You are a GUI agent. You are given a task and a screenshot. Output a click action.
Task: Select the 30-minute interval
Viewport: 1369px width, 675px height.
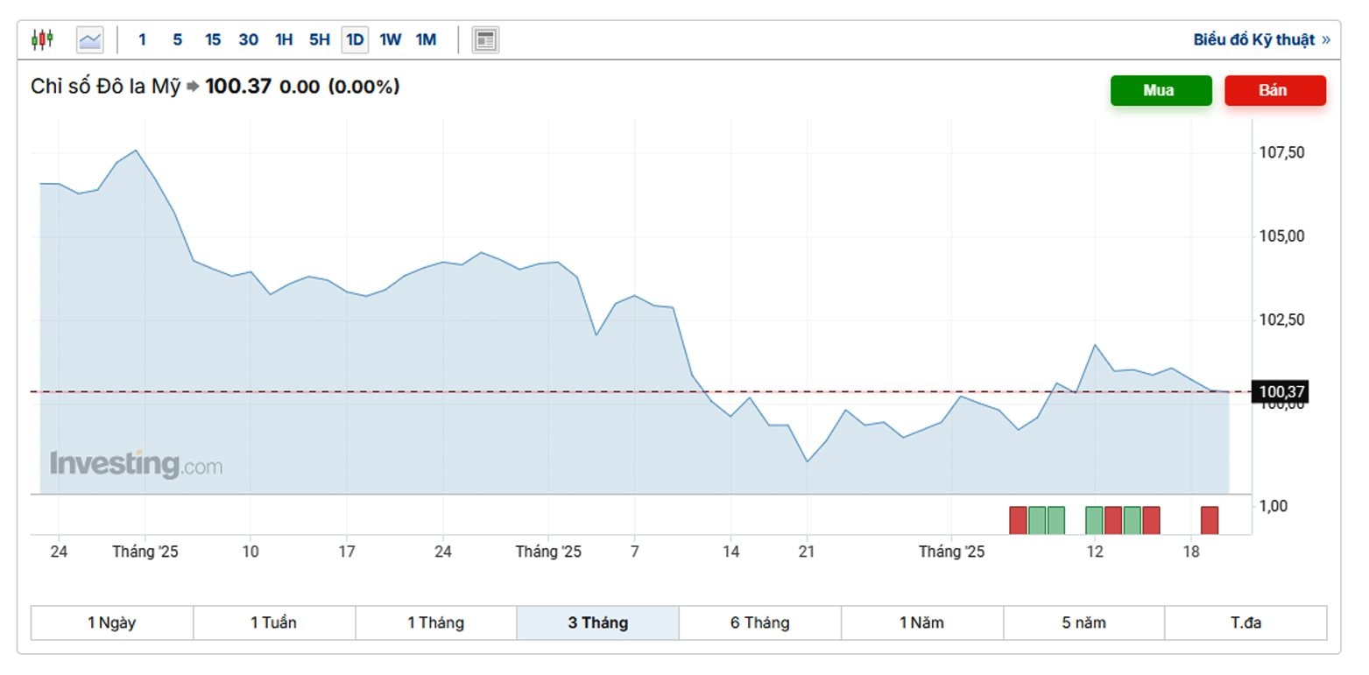tap(248, 39)
